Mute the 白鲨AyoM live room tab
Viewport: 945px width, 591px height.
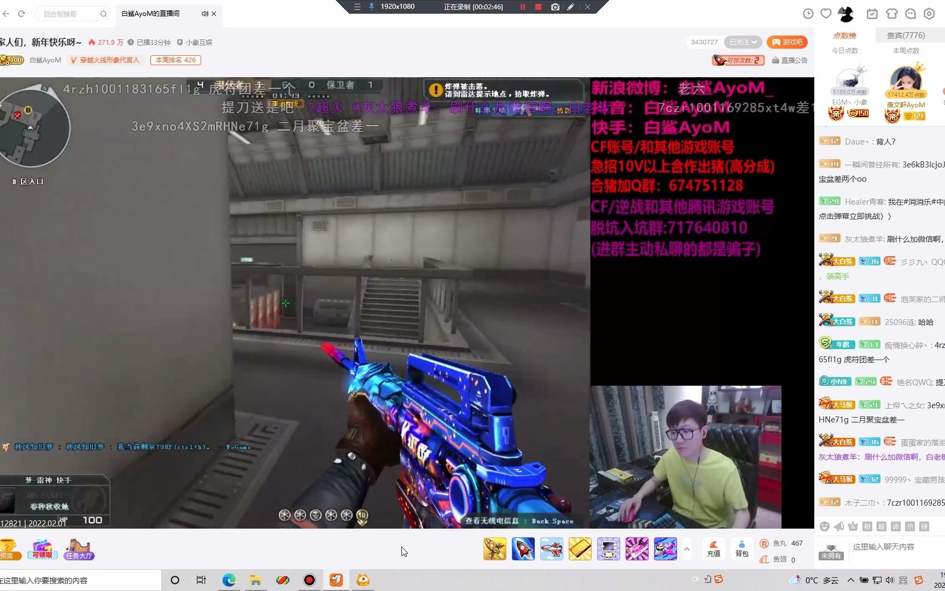[x=205, y=14]
